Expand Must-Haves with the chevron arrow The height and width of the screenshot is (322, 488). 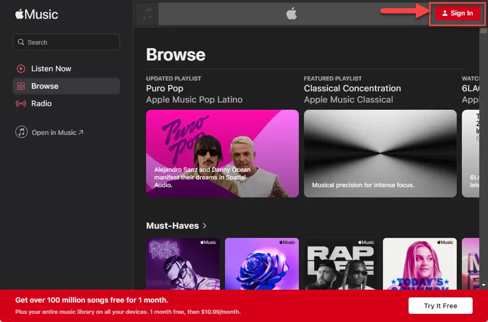[205, 226]
